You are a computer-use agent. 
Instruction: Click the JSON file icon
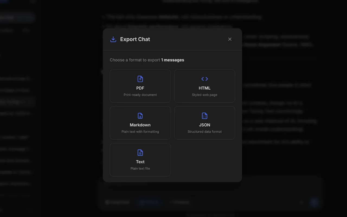205,116
